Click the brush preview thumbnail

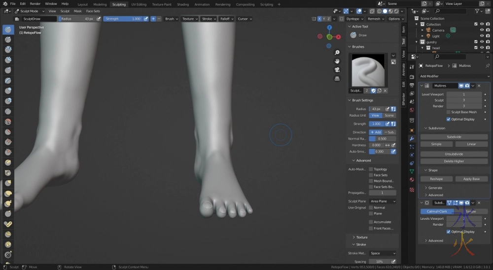(368, 69)
